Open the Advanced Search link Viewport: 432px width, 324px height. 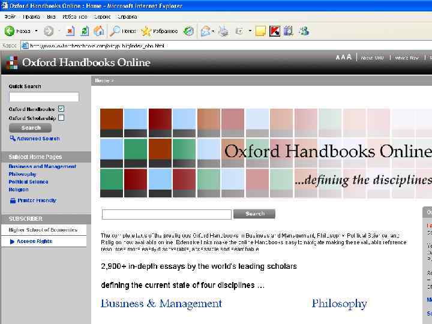click(38, 139)
